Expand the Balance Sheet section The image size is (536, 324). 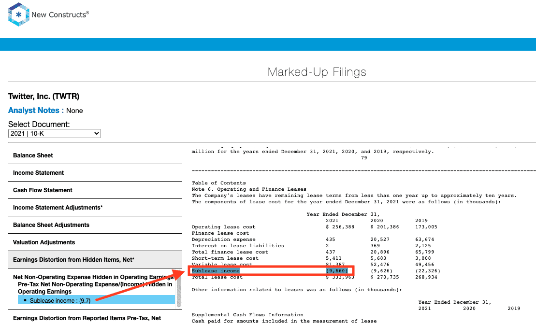click(95, 155)
